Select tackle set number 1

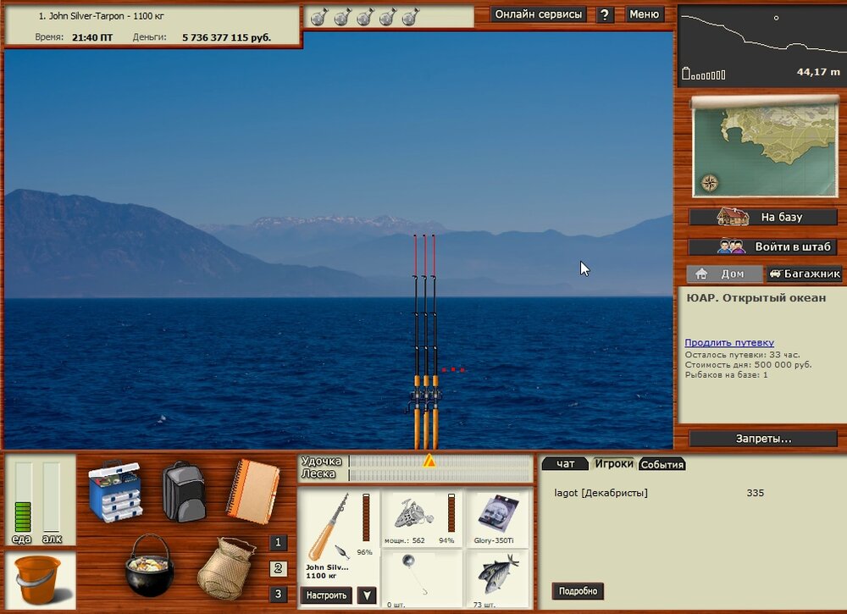(278, 542)
